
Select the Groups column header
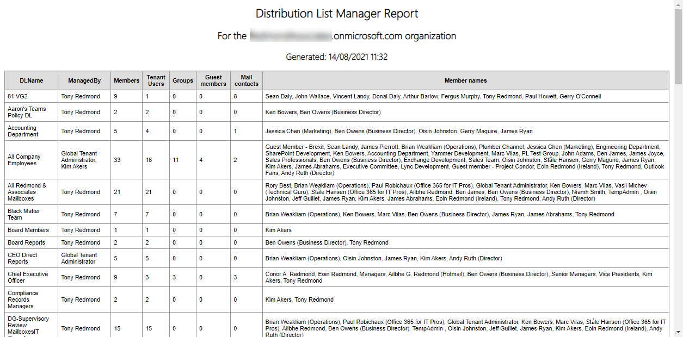[183, 80]
